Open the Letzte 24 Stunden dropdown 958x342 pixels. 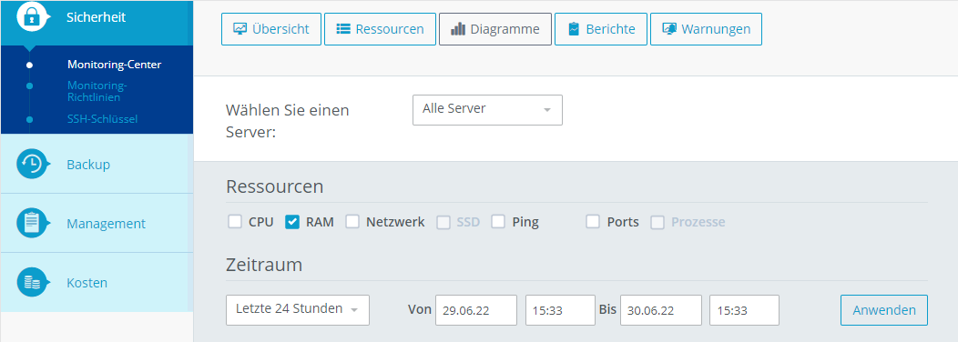[298, 309]
